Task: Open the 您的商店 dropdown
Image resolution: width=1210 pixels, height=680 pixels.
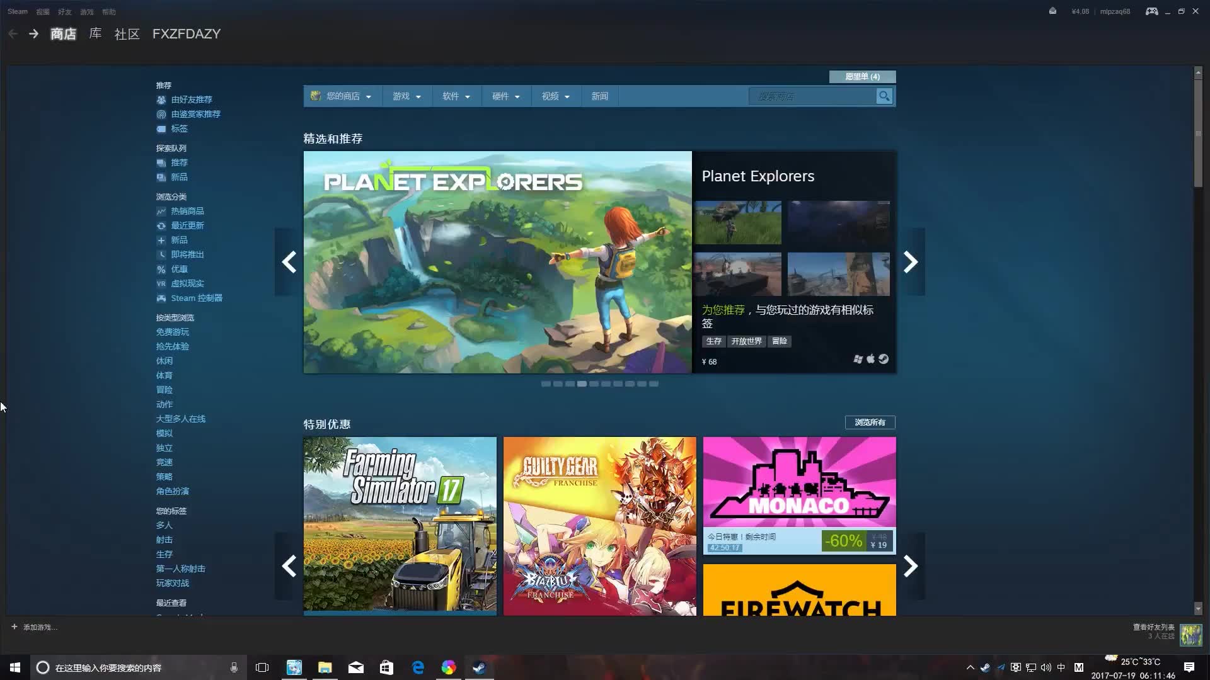Action: (x=342, y=96)
